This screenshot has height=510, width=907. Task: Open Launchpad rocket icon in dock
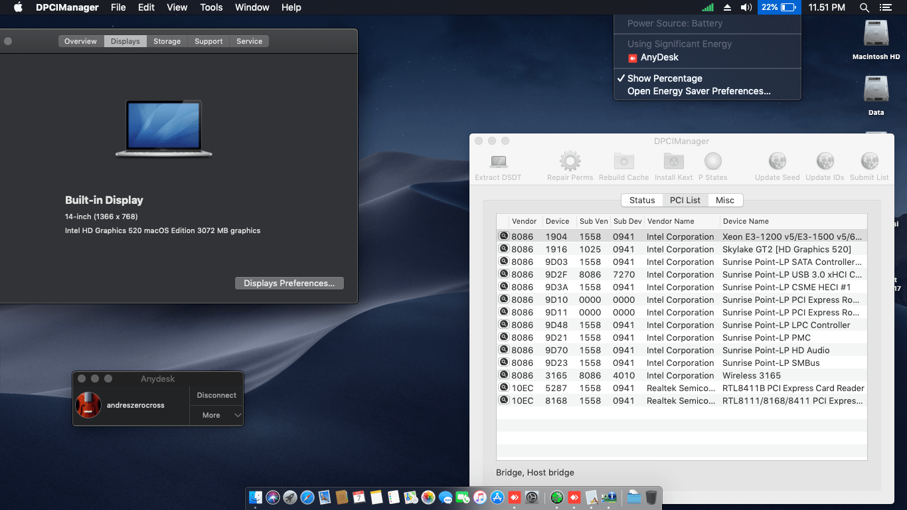pyautogui.click(x=290, y=497)
